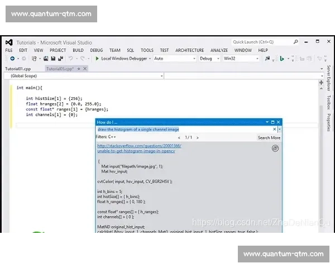
Task: Open the Toolbox side tab
Action: pyautogui.click(x=329, y=102)
